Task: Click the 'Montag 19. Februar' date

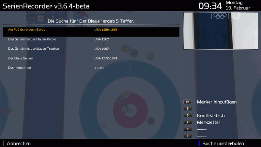Action: (238, 5)
